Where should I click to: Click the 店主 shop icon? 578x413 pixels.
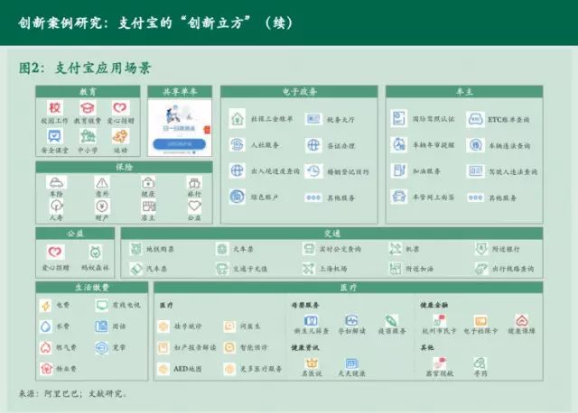148,206
